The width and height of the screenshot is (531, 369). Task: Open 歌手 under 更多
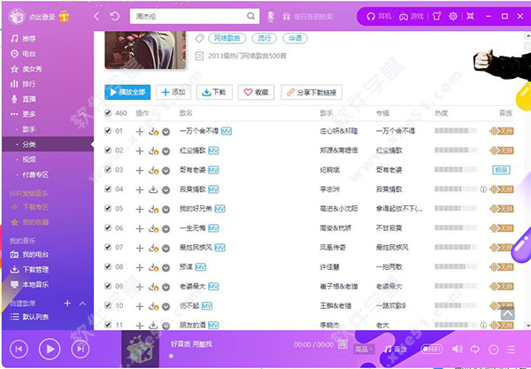[x=29, y=129]
